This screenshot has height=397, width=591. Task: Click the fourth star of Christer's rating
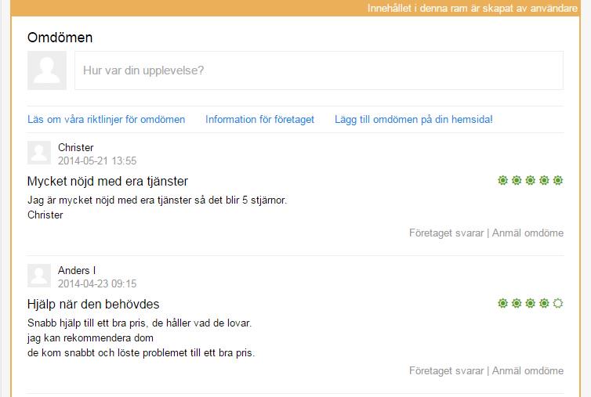pos(544,180)
